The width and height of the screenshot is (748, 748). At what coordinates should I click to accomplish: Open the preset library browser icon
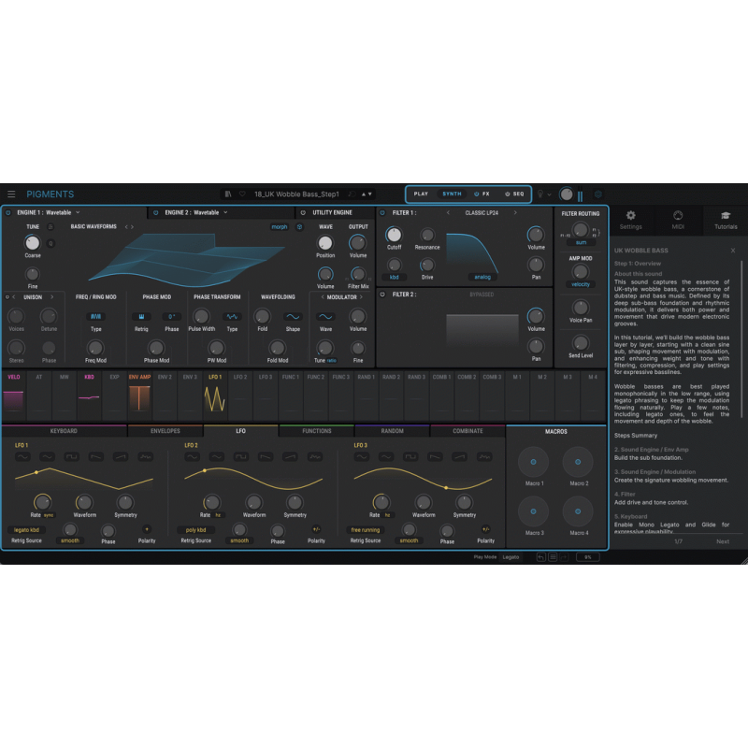click(x=228, y=194)
